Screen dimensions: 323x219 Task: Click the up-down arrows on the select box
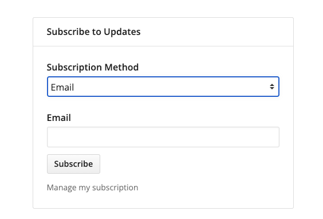click(271, 87)
